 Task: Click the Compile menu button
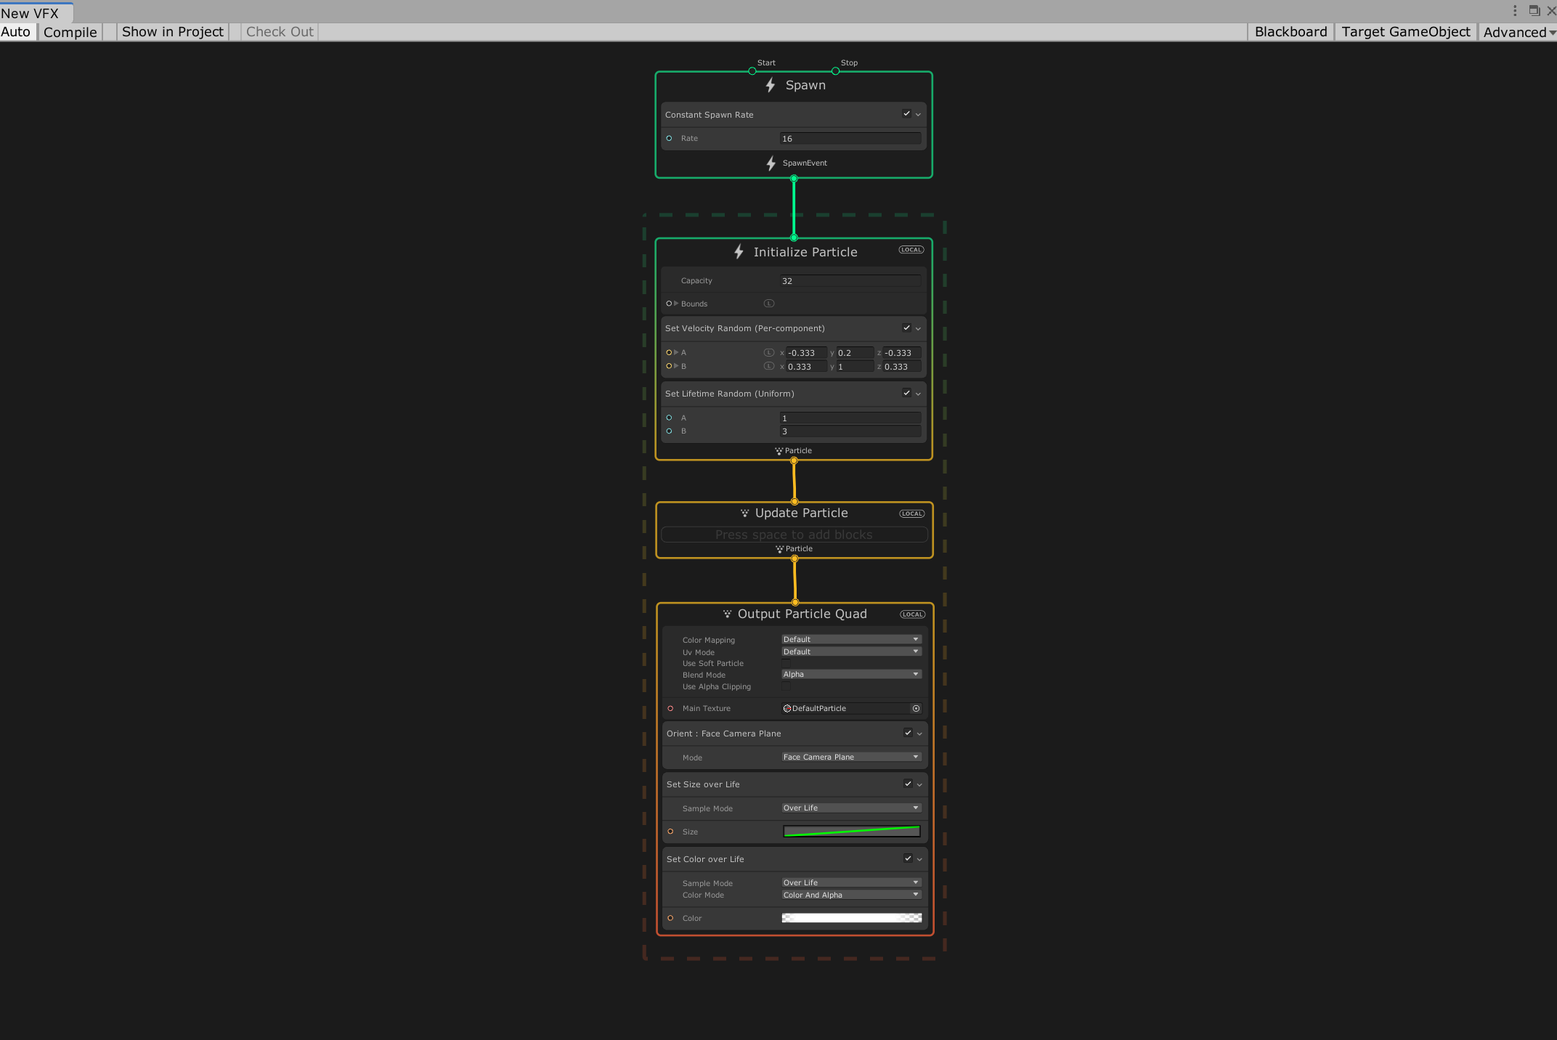pos(70,31)
